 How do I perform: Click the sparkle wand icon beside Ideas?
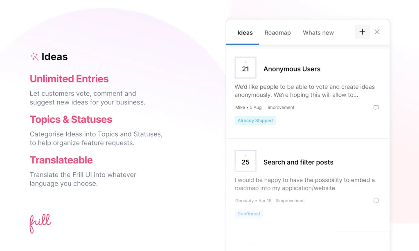34,57
